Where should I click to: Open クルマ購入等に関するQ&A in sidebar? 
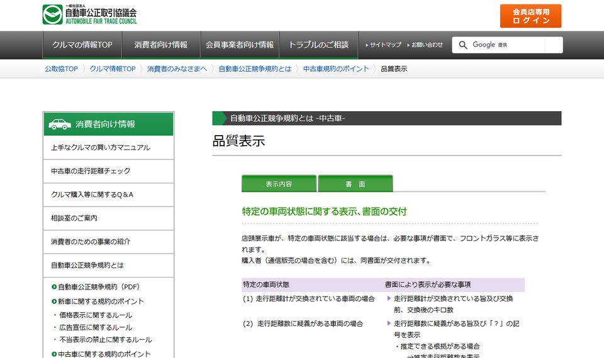click(x=109, y=195)
